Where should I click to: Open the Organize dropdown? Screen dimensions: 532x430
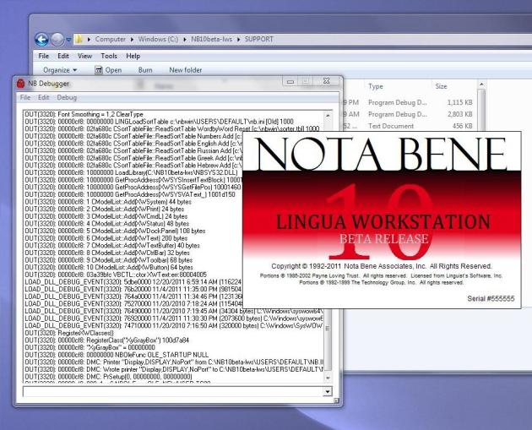pos(60,70)
